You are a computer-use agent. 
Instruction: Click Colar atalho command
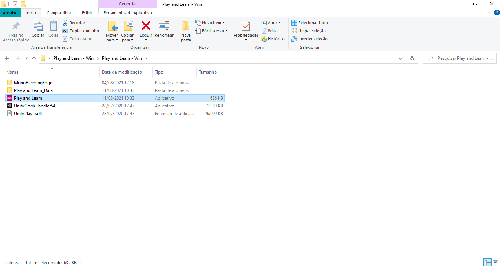(x=77, y=39)
